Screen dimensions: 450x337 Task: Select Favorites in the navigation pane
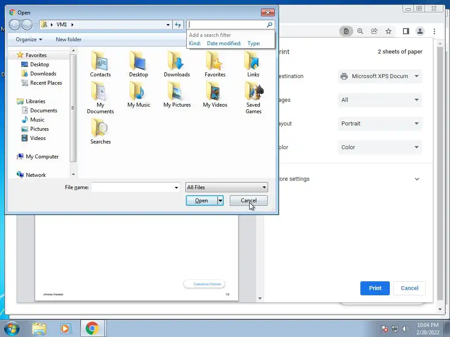click(36, 55)
